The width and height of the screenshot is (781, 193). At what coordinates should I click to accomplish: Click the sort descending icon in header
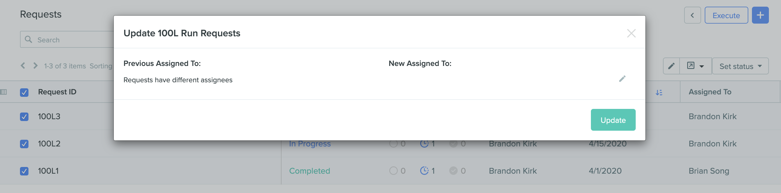click(x=659, y=92)
